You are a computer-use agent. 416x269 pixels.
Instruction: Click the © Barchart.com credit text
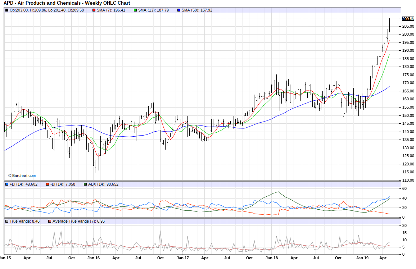(x=22, y=176)
